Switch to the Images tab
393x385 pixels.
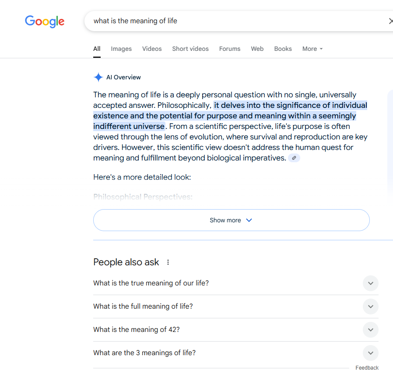pyautogui.click(x=121, y=49)
